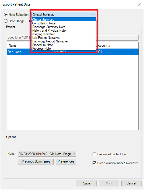Select the Note Selection radio button
The width and height of the screenshot is (144, 190).
[6, 15]
